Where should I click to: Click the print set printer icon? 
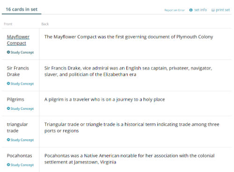213,10
